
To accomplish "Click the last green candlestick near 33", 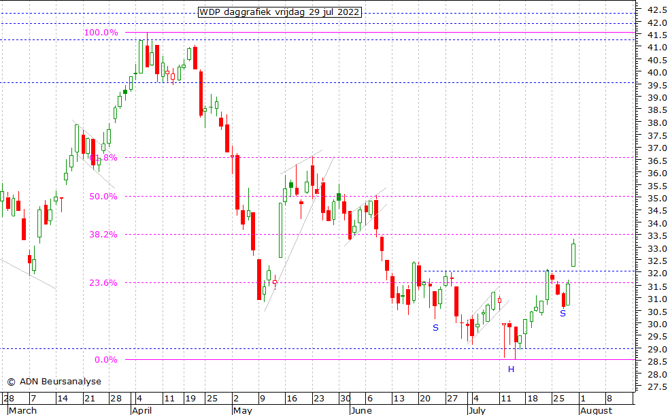I will [x=573, y=254].
